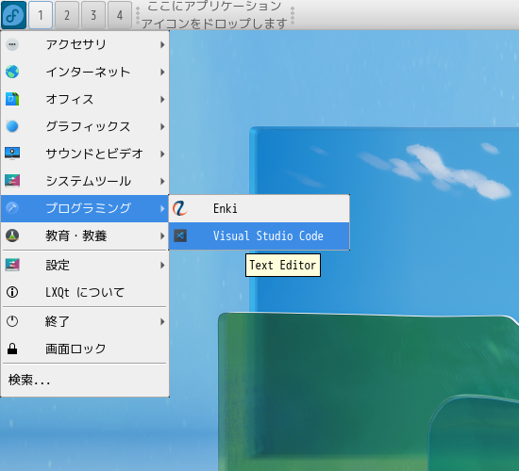
Task: Click the LXQt について info icon
Action: pyautogui.click(x=12, y=292)
